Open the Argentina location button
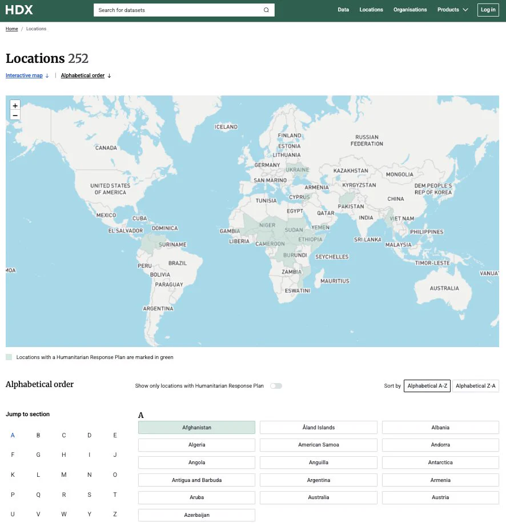 pos(318,480)
